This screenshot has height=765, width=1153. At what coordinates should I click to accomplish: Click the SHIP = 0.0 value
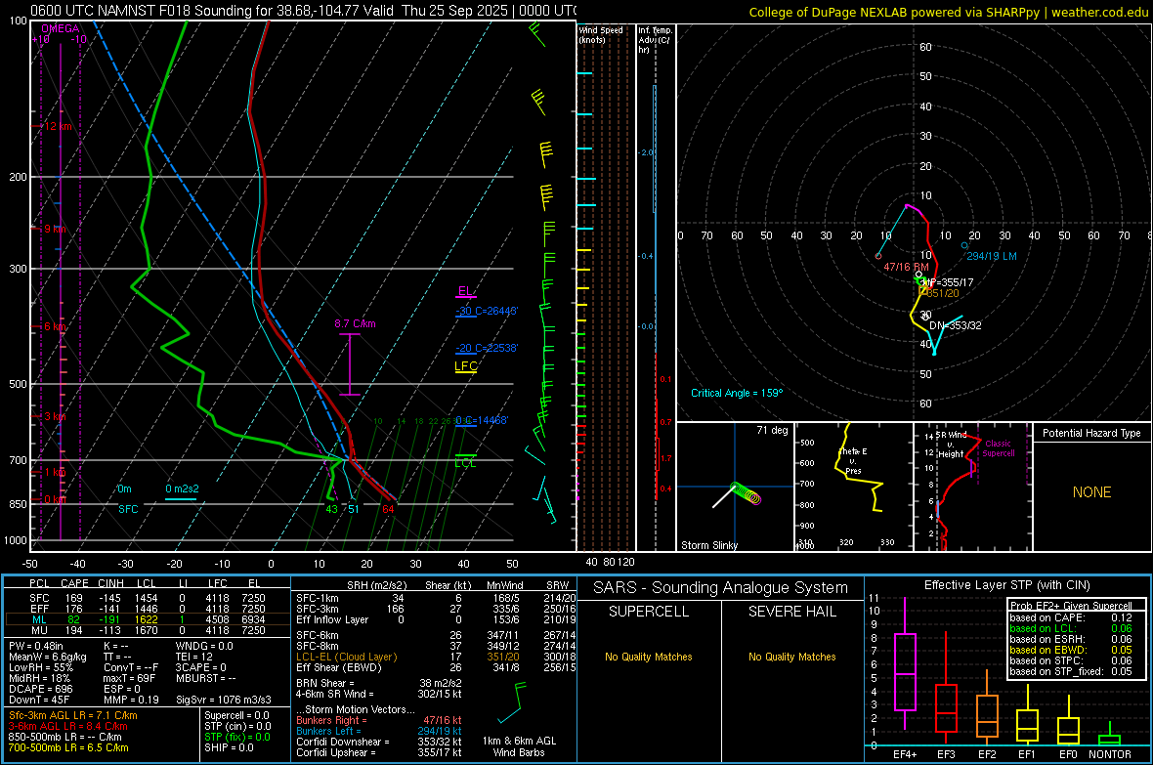pos(229,747)
